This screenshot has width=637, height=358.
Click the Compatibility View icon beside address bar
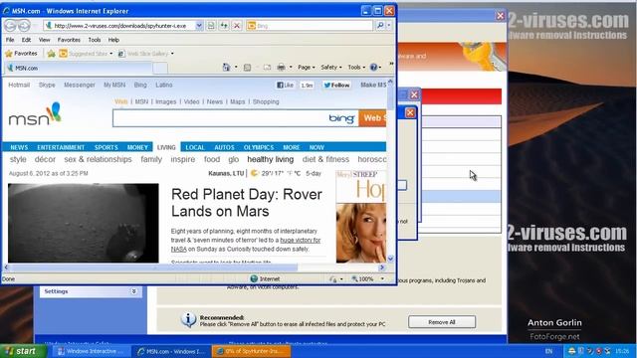click(x=211, y=26)
